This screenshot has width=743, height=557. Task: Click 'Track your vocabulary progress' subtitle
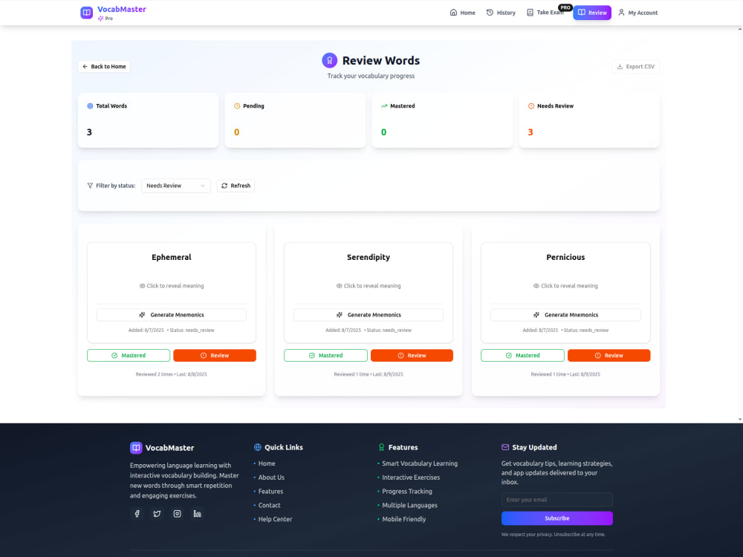[x=371, y=76]
